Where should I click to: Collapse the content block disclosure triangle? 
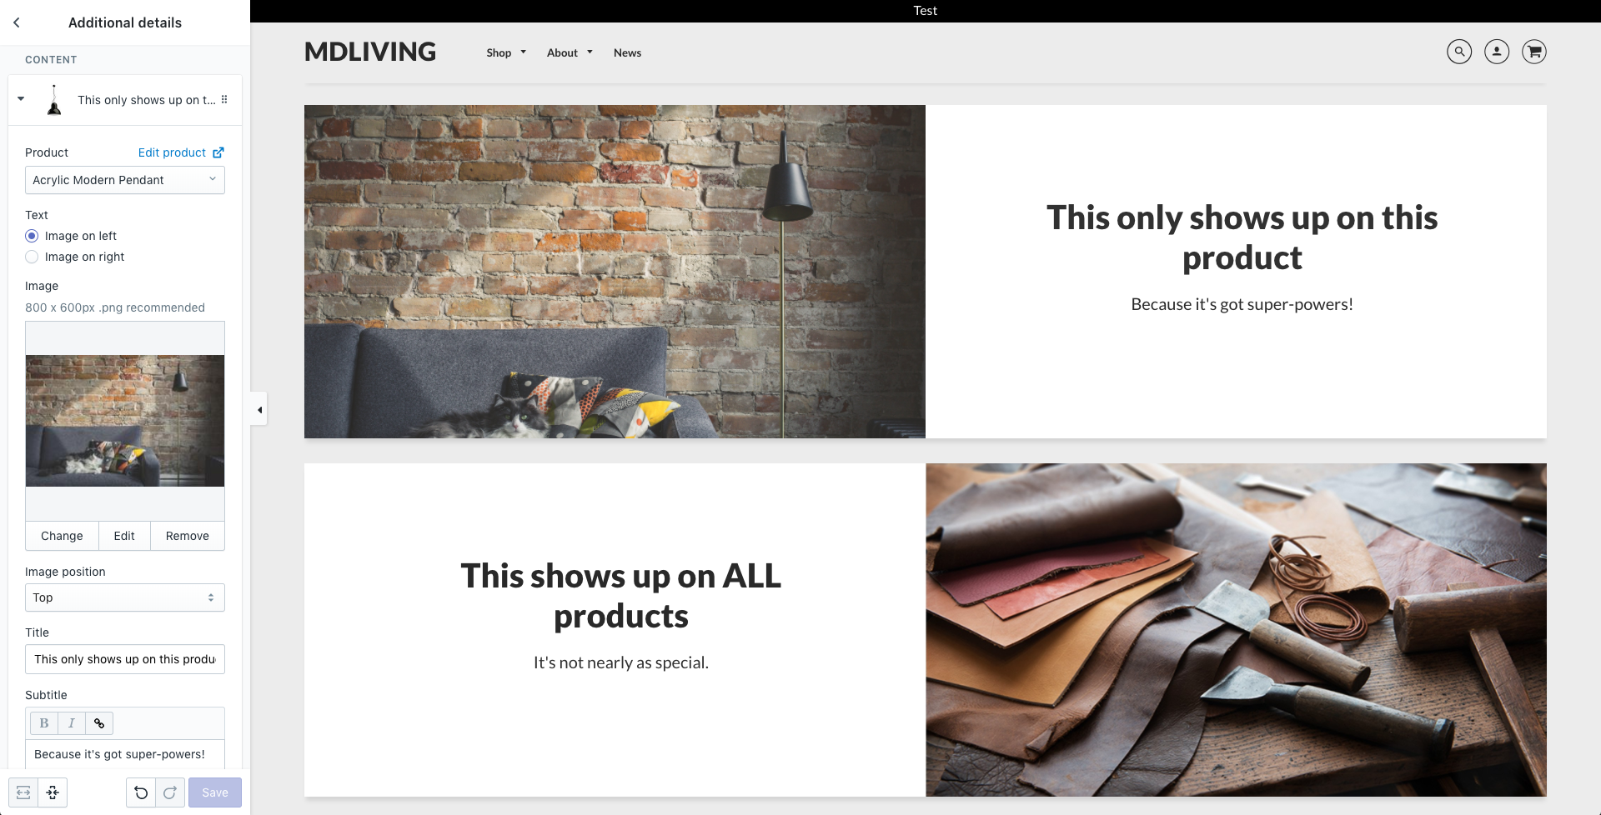point(21,99)
